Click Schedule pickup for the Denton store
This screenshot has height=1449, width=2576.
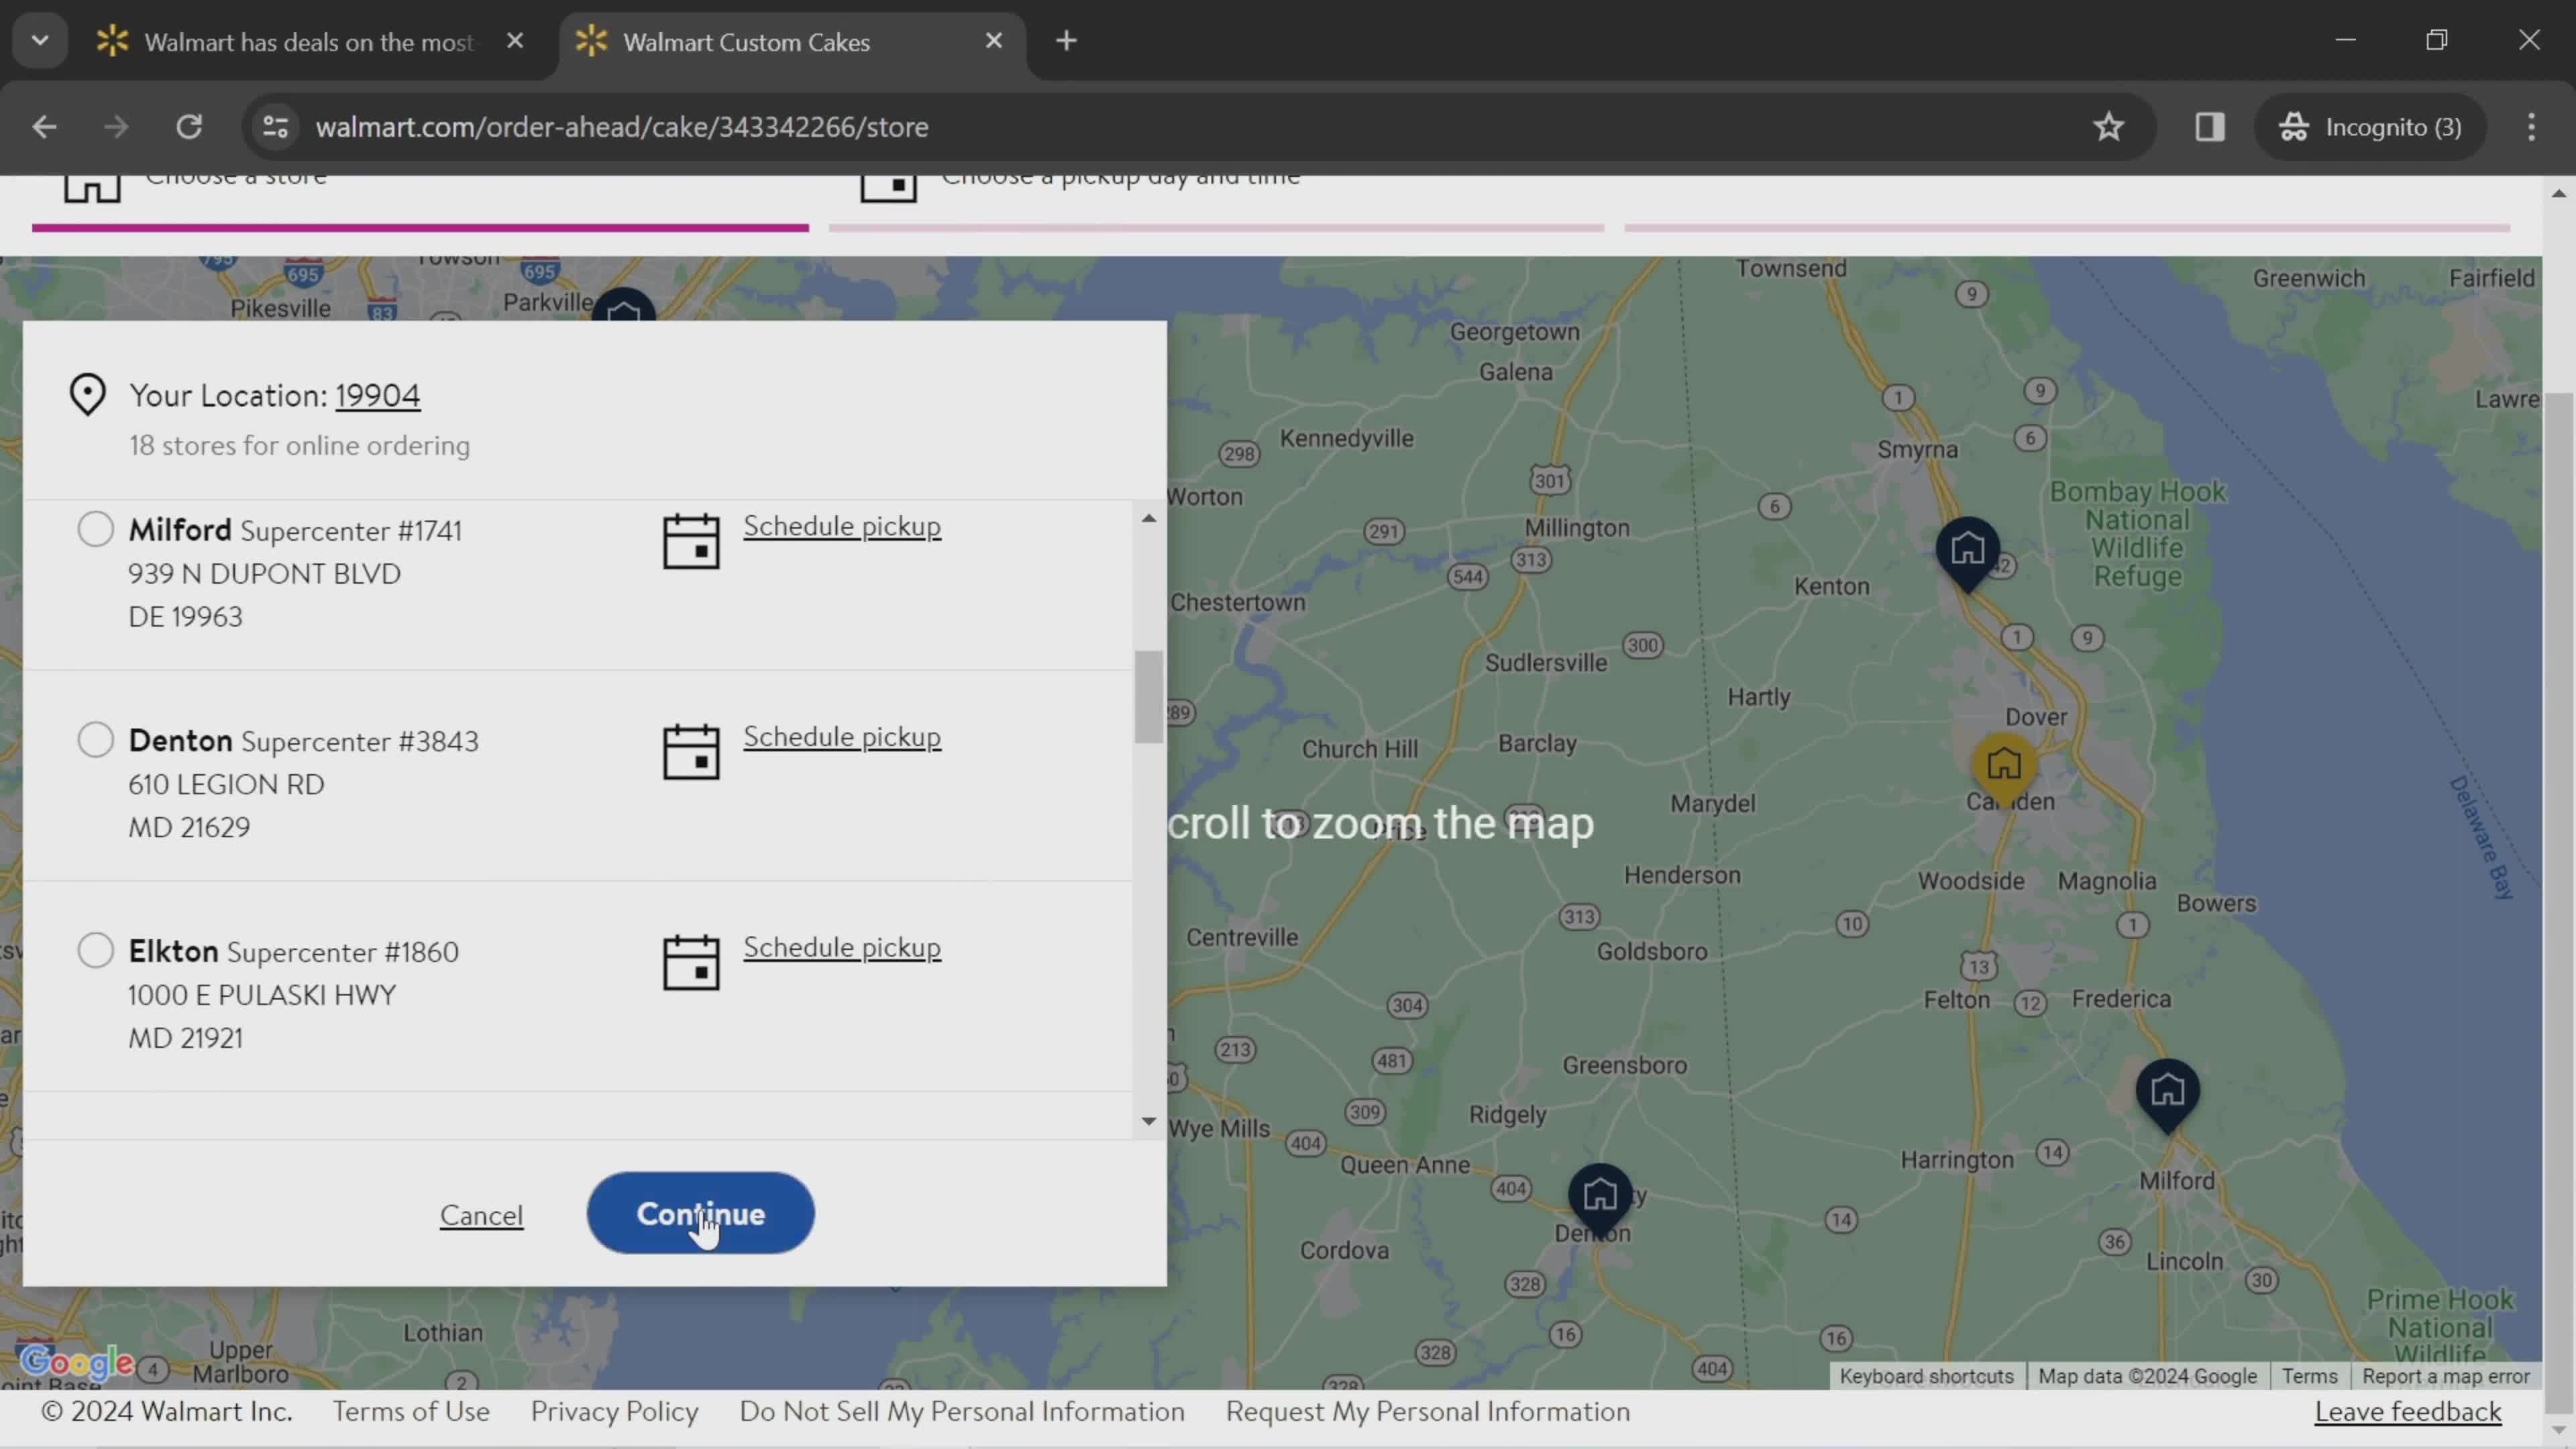(x=842, y=737)
